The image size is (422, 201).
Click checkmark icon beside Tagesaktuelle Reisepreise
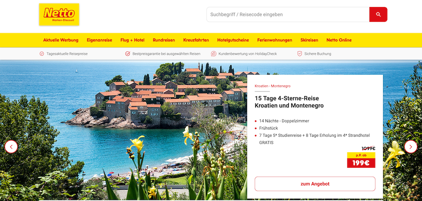click(x=42, y=54)
